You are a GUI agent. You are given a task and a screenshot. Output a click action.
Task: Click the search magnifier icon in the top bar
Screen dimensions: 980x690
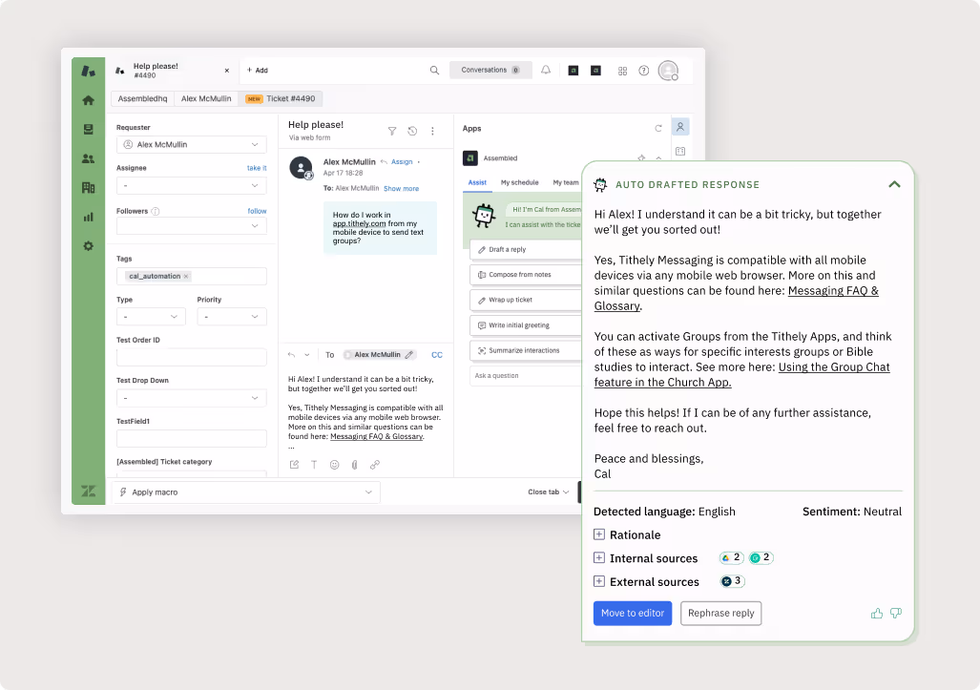point(434,70)
